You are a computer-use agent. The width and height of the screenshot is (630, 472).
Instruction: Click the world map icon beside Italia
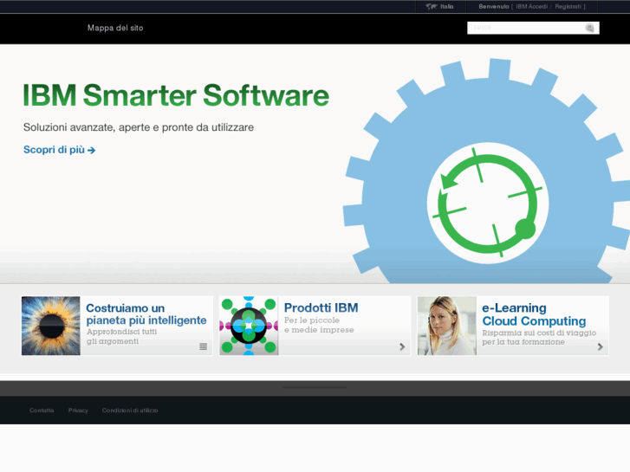coord(432,6)
